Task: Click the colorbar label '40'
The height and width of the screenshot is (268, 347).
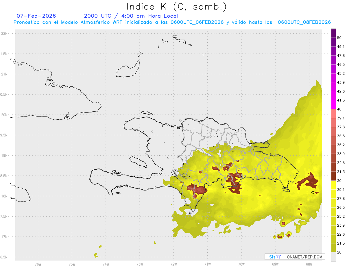Action: click(339, 109)
